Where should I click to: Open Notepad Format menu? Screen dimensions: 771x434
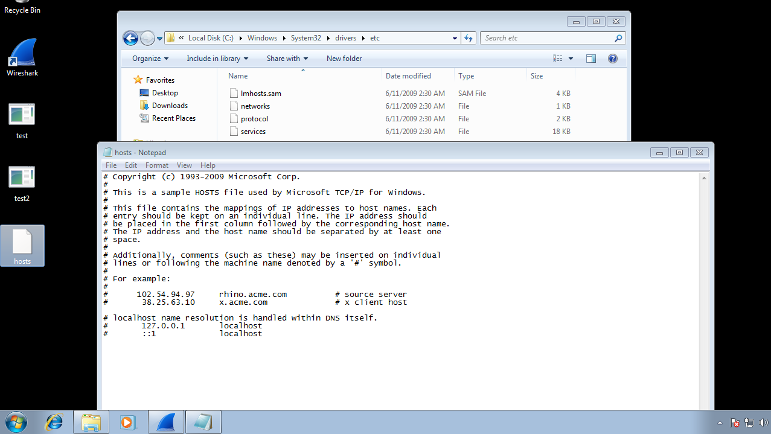tap(157, 165)
